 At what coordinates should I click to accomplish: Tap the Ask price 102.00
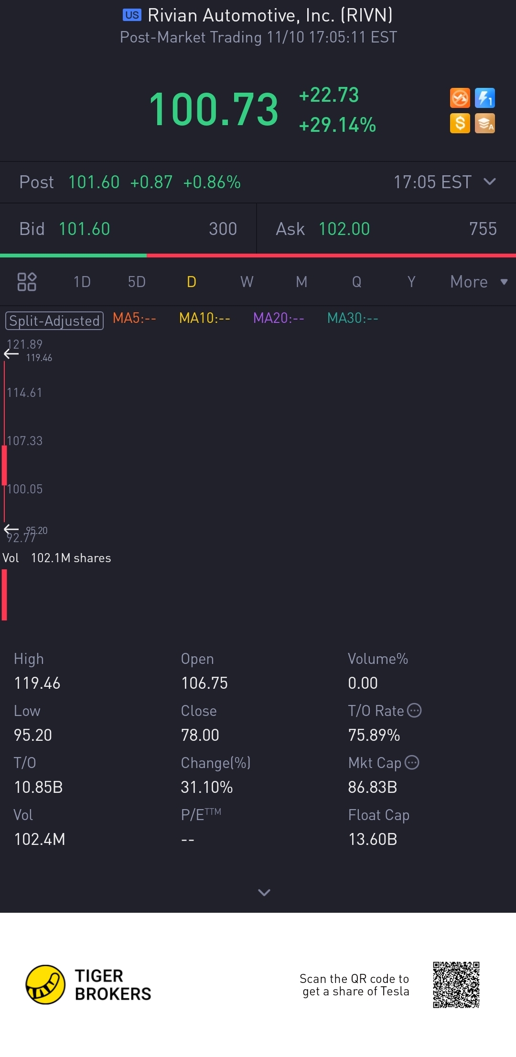(344, 229)
